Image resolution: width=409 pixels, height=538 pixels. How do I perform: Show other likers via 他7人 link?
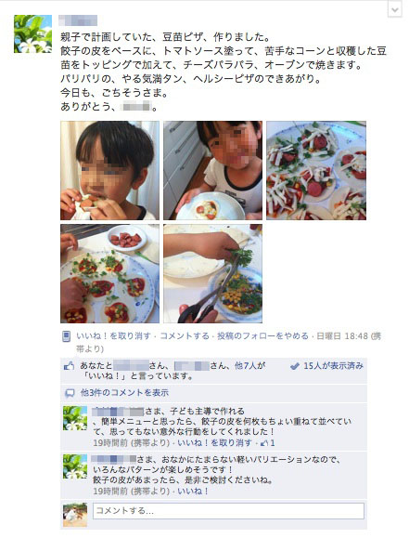(246, 366)
